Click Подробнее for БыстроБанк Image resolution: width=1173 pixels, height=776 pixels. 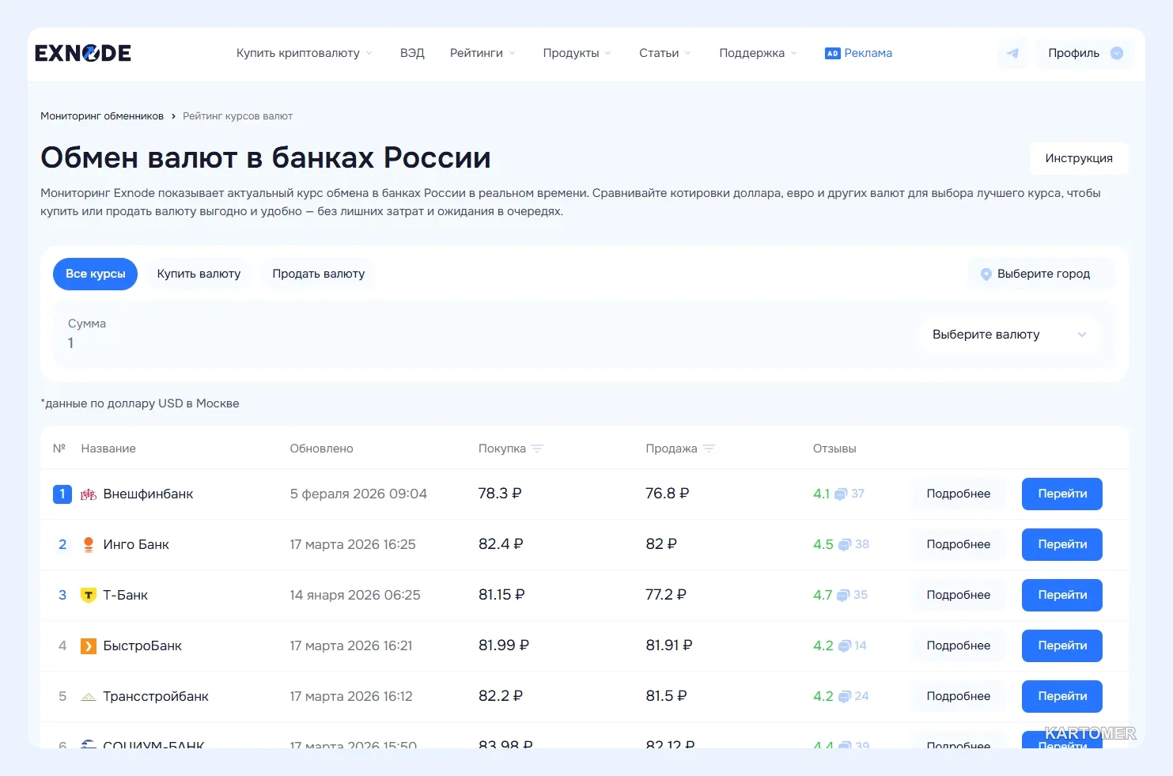[958, 645]
